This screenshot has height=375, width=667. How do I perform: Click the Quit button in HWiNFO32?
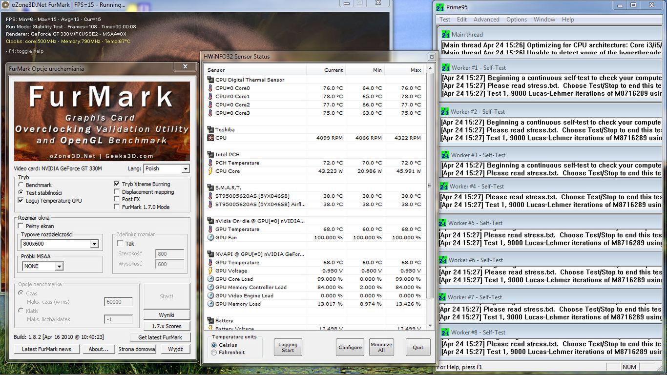(x=418, y=347)
